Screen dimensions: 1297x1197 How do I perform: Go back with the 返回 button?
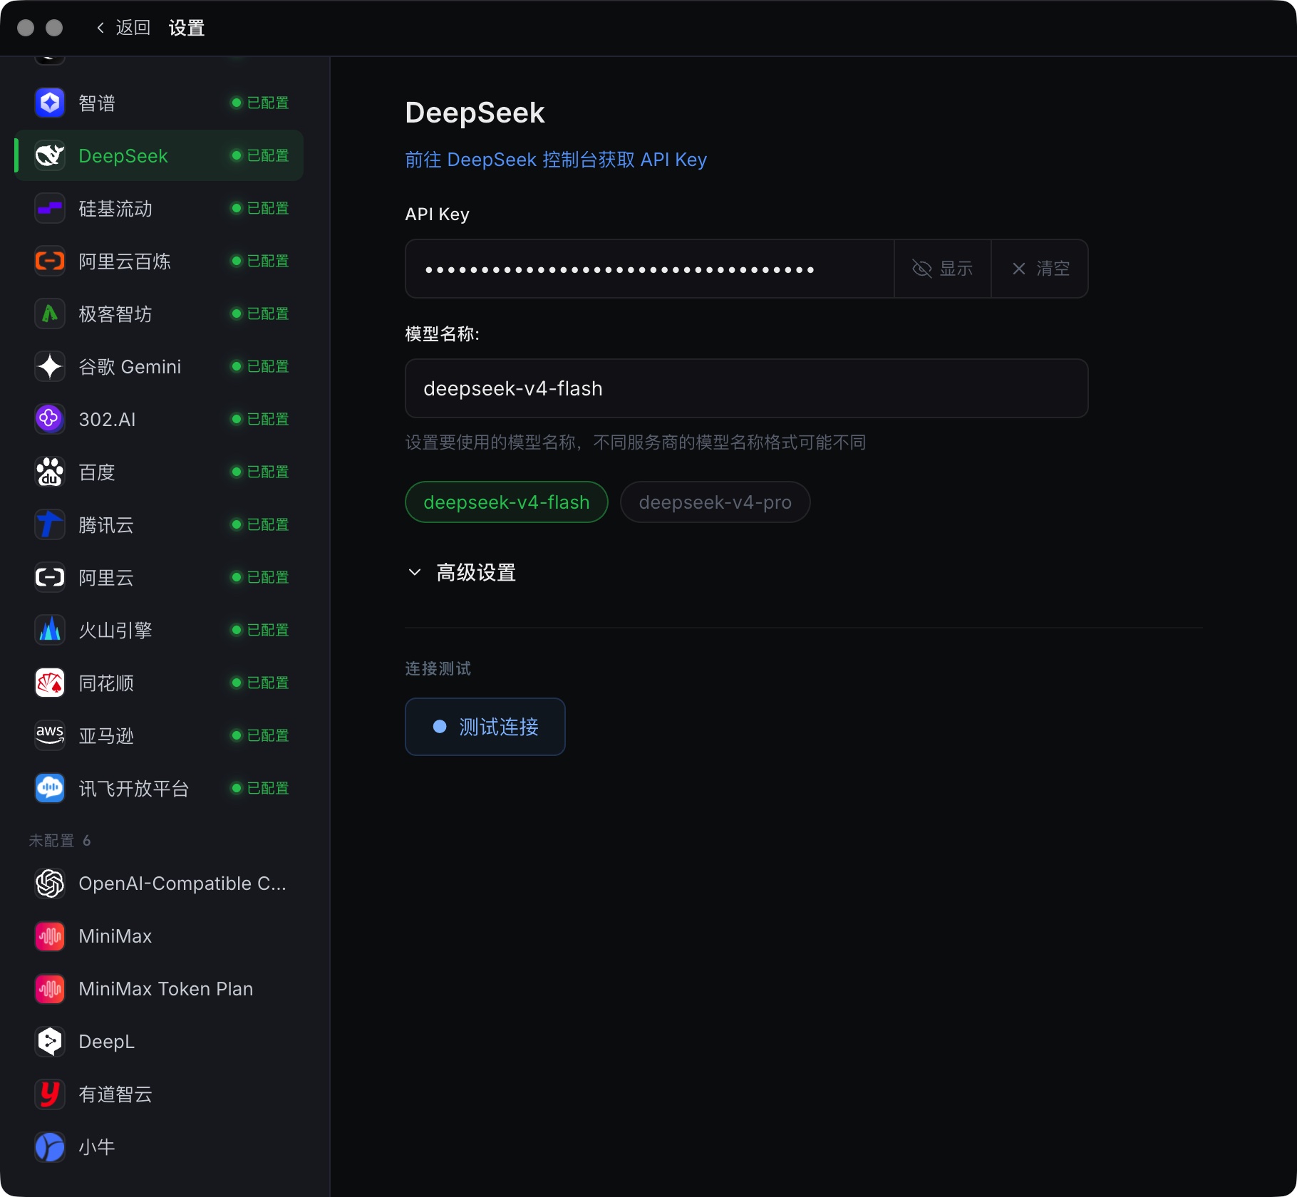pyautogui.click(x=124, y=28)
